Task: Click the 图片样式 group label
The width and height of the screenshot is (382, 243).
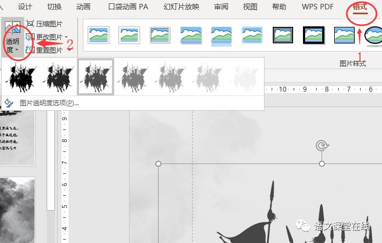Action: click(353, 64)
